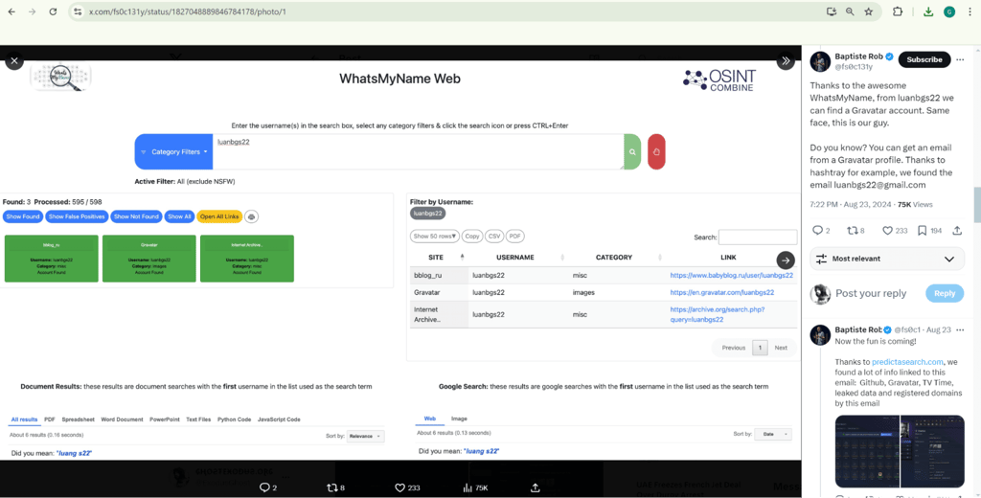Open Show 50 rows dropdown
981x498 pixels.
pyautogui.click(x=435, y=236)
